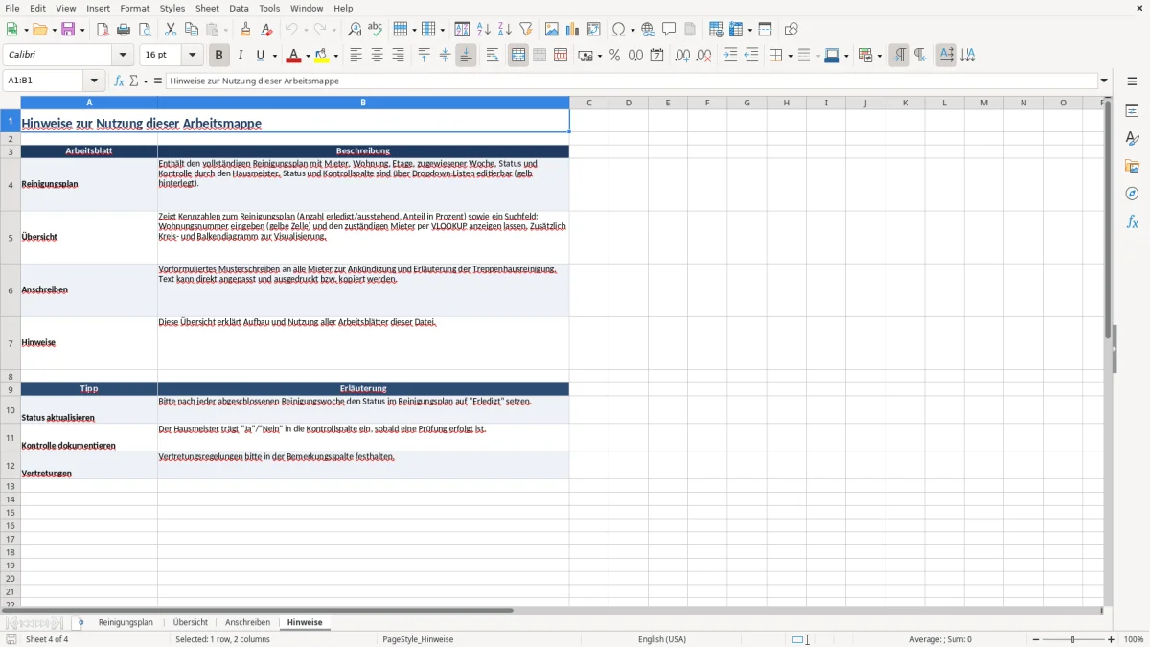The width and height of the screenshot is (1150, 647).
Task: Apply red Font Color swatch
Action: tap(293, 56)
